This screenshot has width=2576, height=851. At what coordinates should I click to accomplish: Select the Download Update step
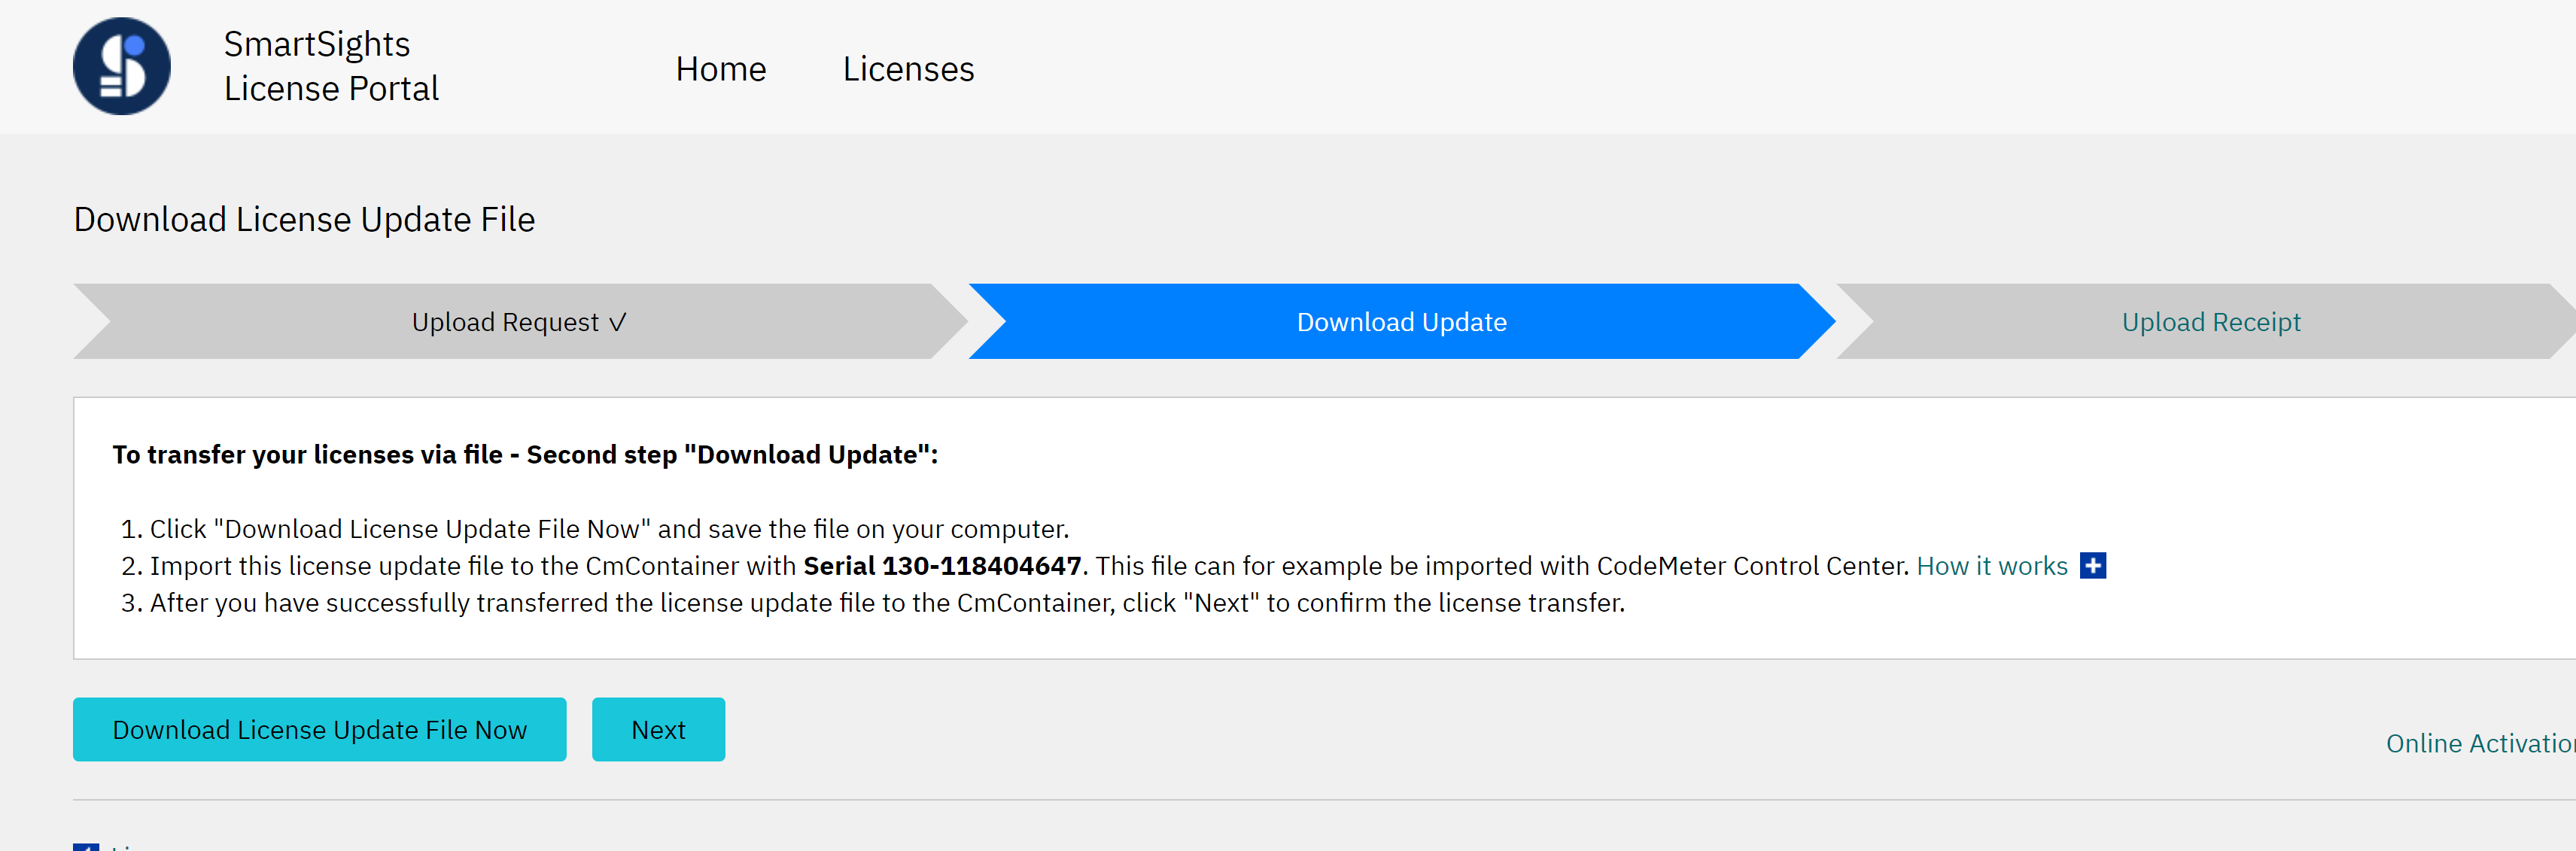tap(1401, 322)
